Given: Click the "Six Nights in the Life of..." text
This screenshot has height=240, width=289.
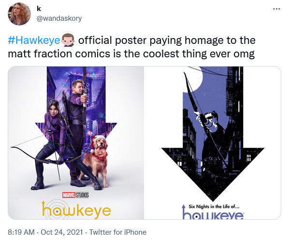Looking at the screenshot, I should click(x=214, y=207).
